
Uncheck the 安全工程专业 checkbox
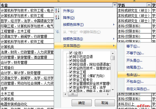click(x=71, y=80)
